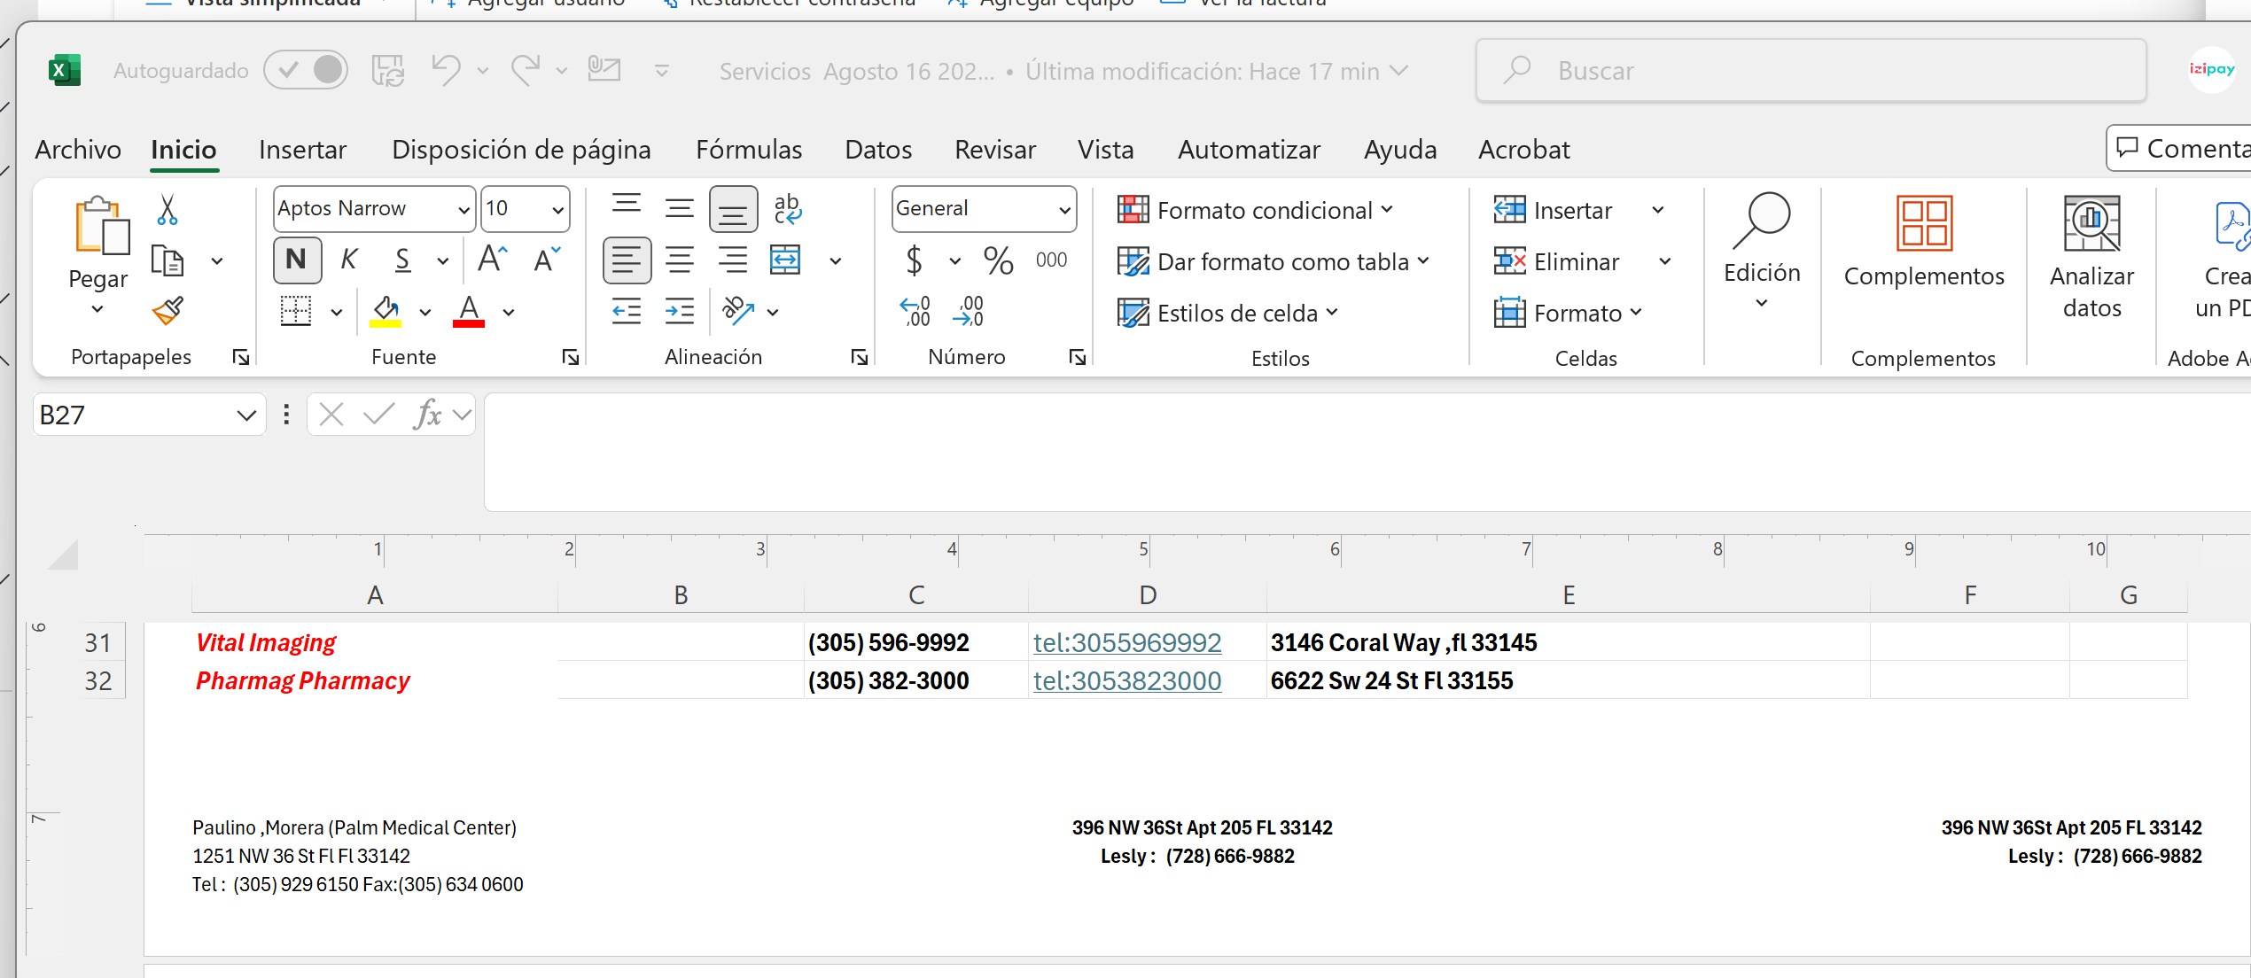Toggle italic K formatting button
2251x978 pixels.
(349, 260)
